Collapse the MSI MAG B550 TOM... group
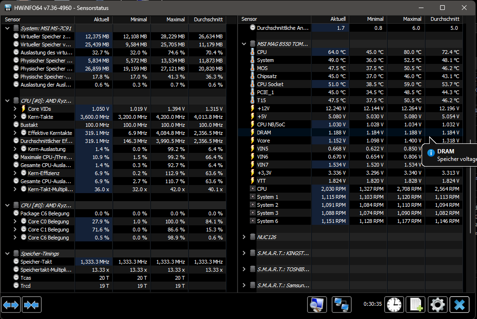 pyautogui.click(x=244, y=44)
